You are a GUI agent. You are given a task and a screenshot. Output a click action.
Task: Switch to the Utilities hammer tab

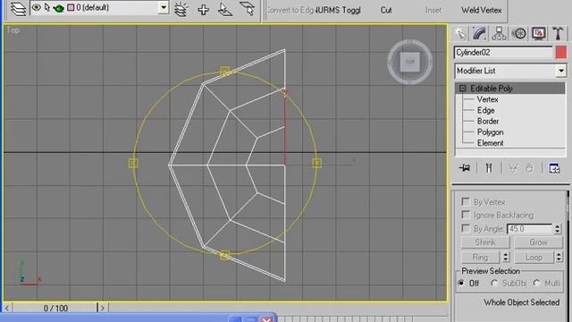558,34
